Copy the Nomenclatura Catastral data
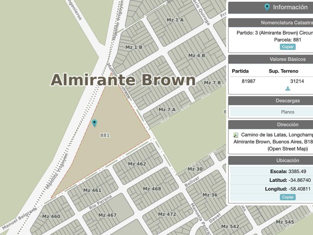The width and height of the screenshot is (313, 235). [288, 47]
